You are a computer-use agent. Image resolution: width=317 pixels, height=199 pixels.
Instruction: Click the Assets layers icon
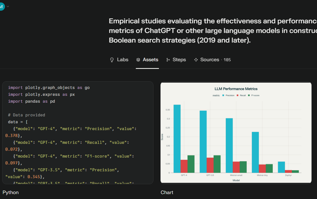[138, 60]
